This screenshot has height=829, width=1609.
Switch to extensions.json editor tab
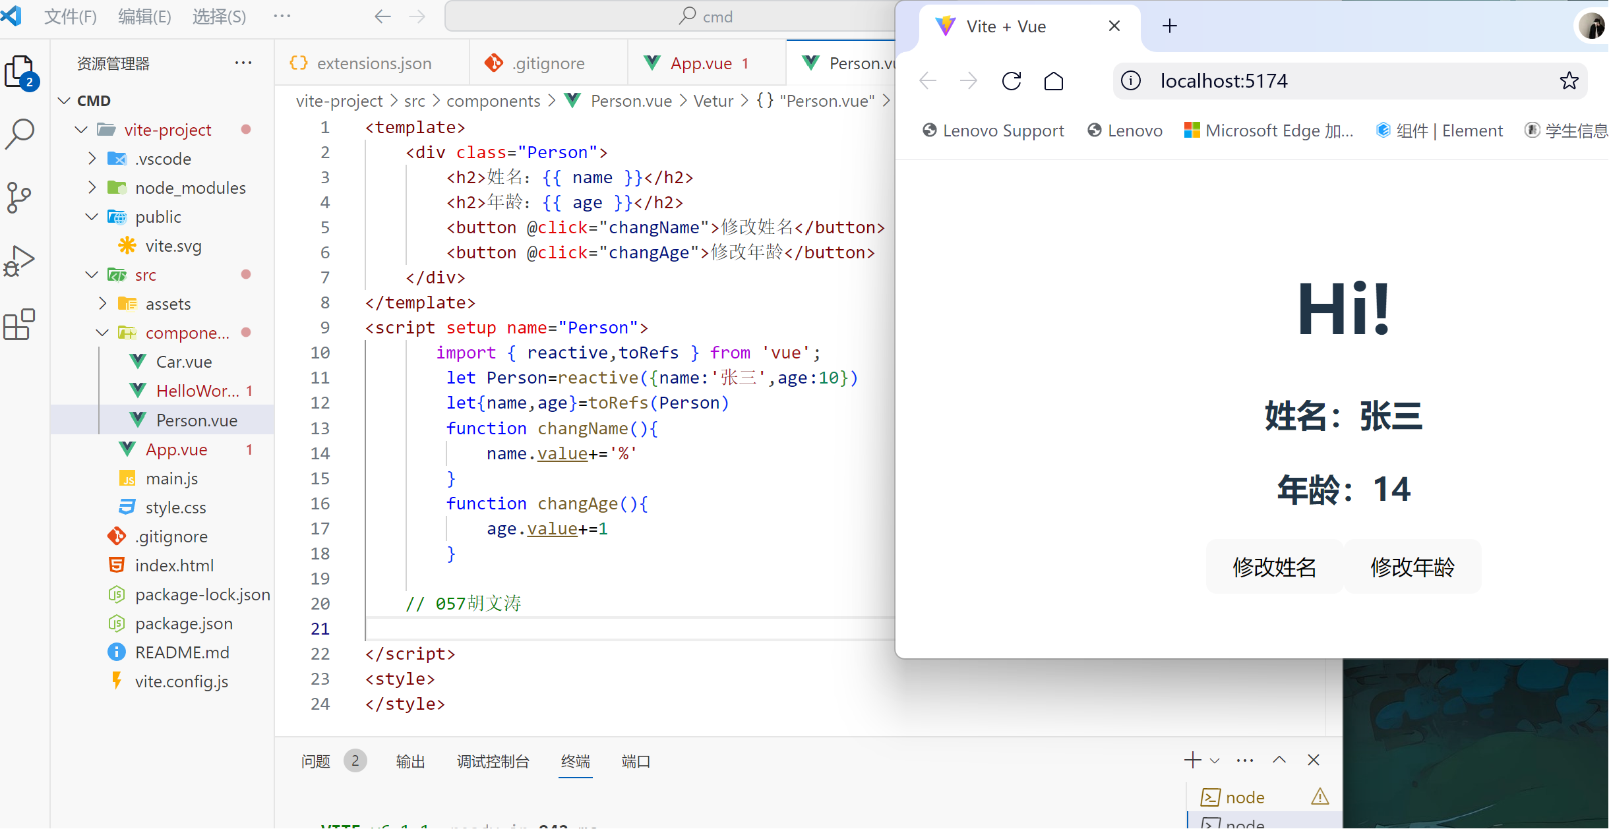(371, 63)
